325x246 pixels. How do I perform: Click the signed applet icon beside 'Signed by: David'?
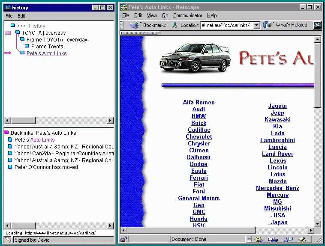coord(8,240)
